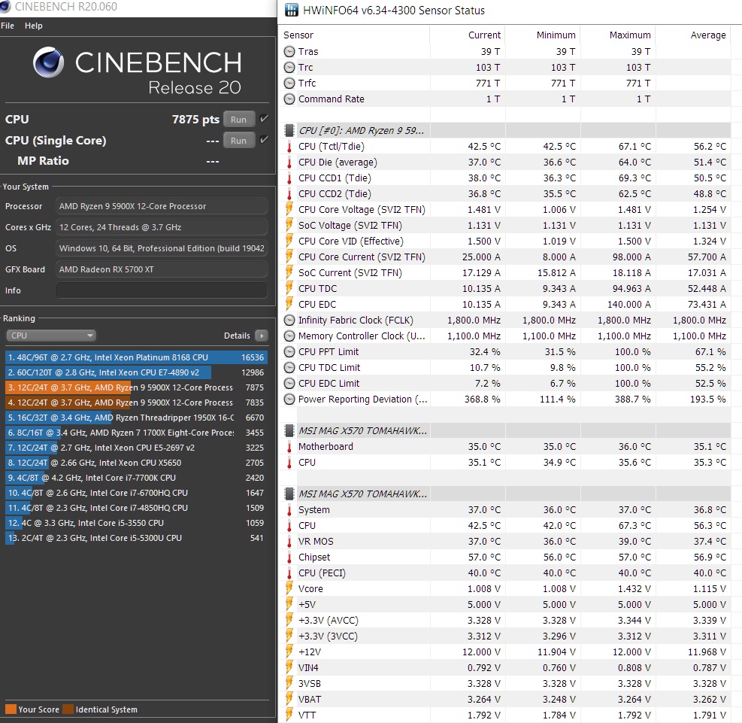Click the HWiNFO64 window title icon
This screenshot has width=742, height=723.
tap(291, 10)
